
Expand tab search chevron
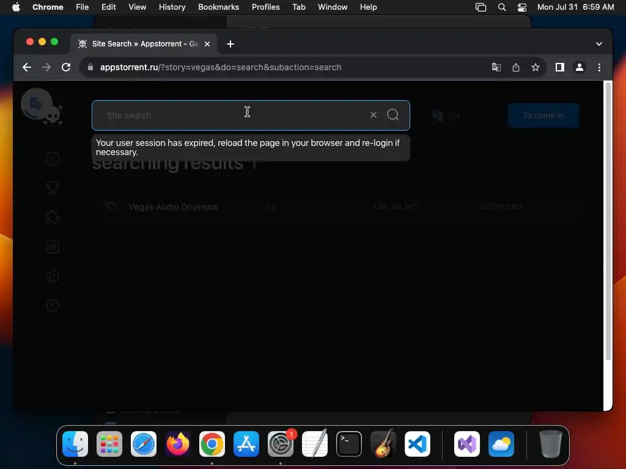[x=599, y=44]
